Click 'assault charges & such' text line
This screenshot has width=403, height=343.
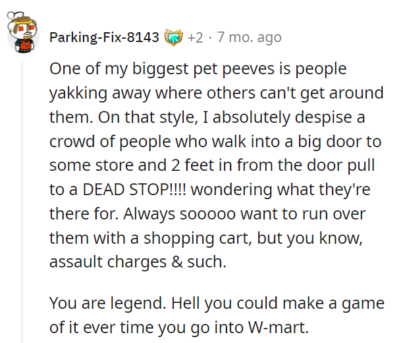[x=138, y=262]
